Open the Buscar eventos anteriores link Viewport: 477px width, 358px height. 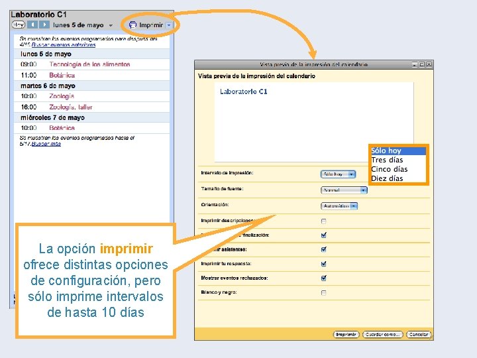[64, 45]
